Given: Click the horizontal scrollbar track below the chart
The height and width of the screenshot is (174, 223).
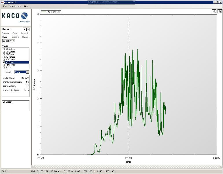Looking at the screenshot, I should click(127, 166).
